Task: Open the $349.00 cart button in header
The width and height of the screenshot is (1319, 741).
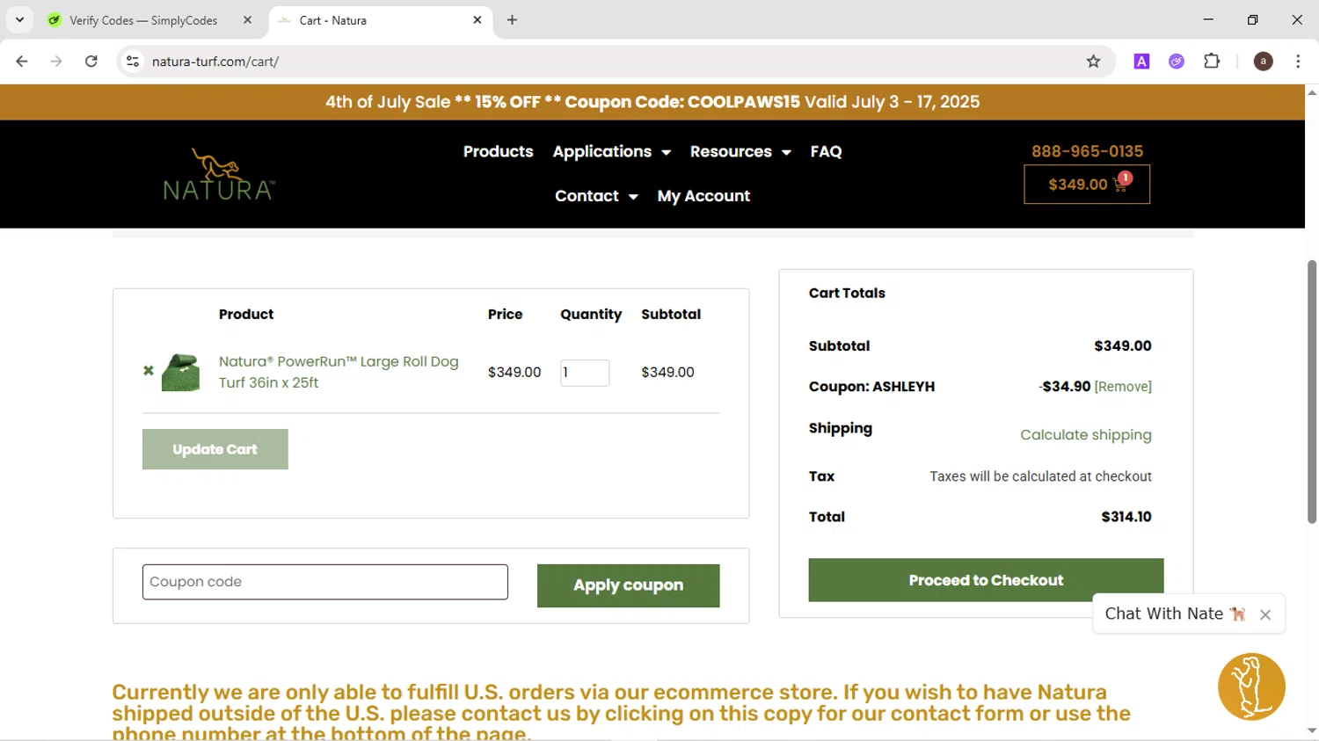Action: coord(1087,185)
